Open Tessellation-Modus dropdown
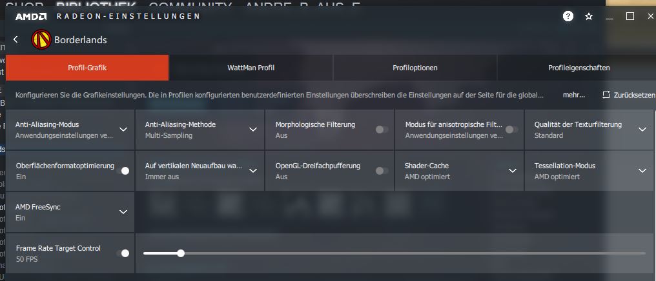This screenshot has height=281, width=656. [642, 171]
